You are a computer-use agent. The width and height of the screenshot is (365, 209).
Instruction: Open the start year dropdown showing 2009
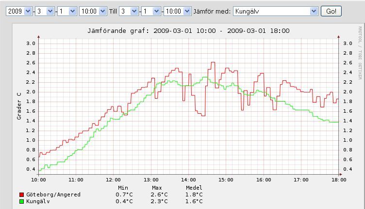[x=19, y=11]
